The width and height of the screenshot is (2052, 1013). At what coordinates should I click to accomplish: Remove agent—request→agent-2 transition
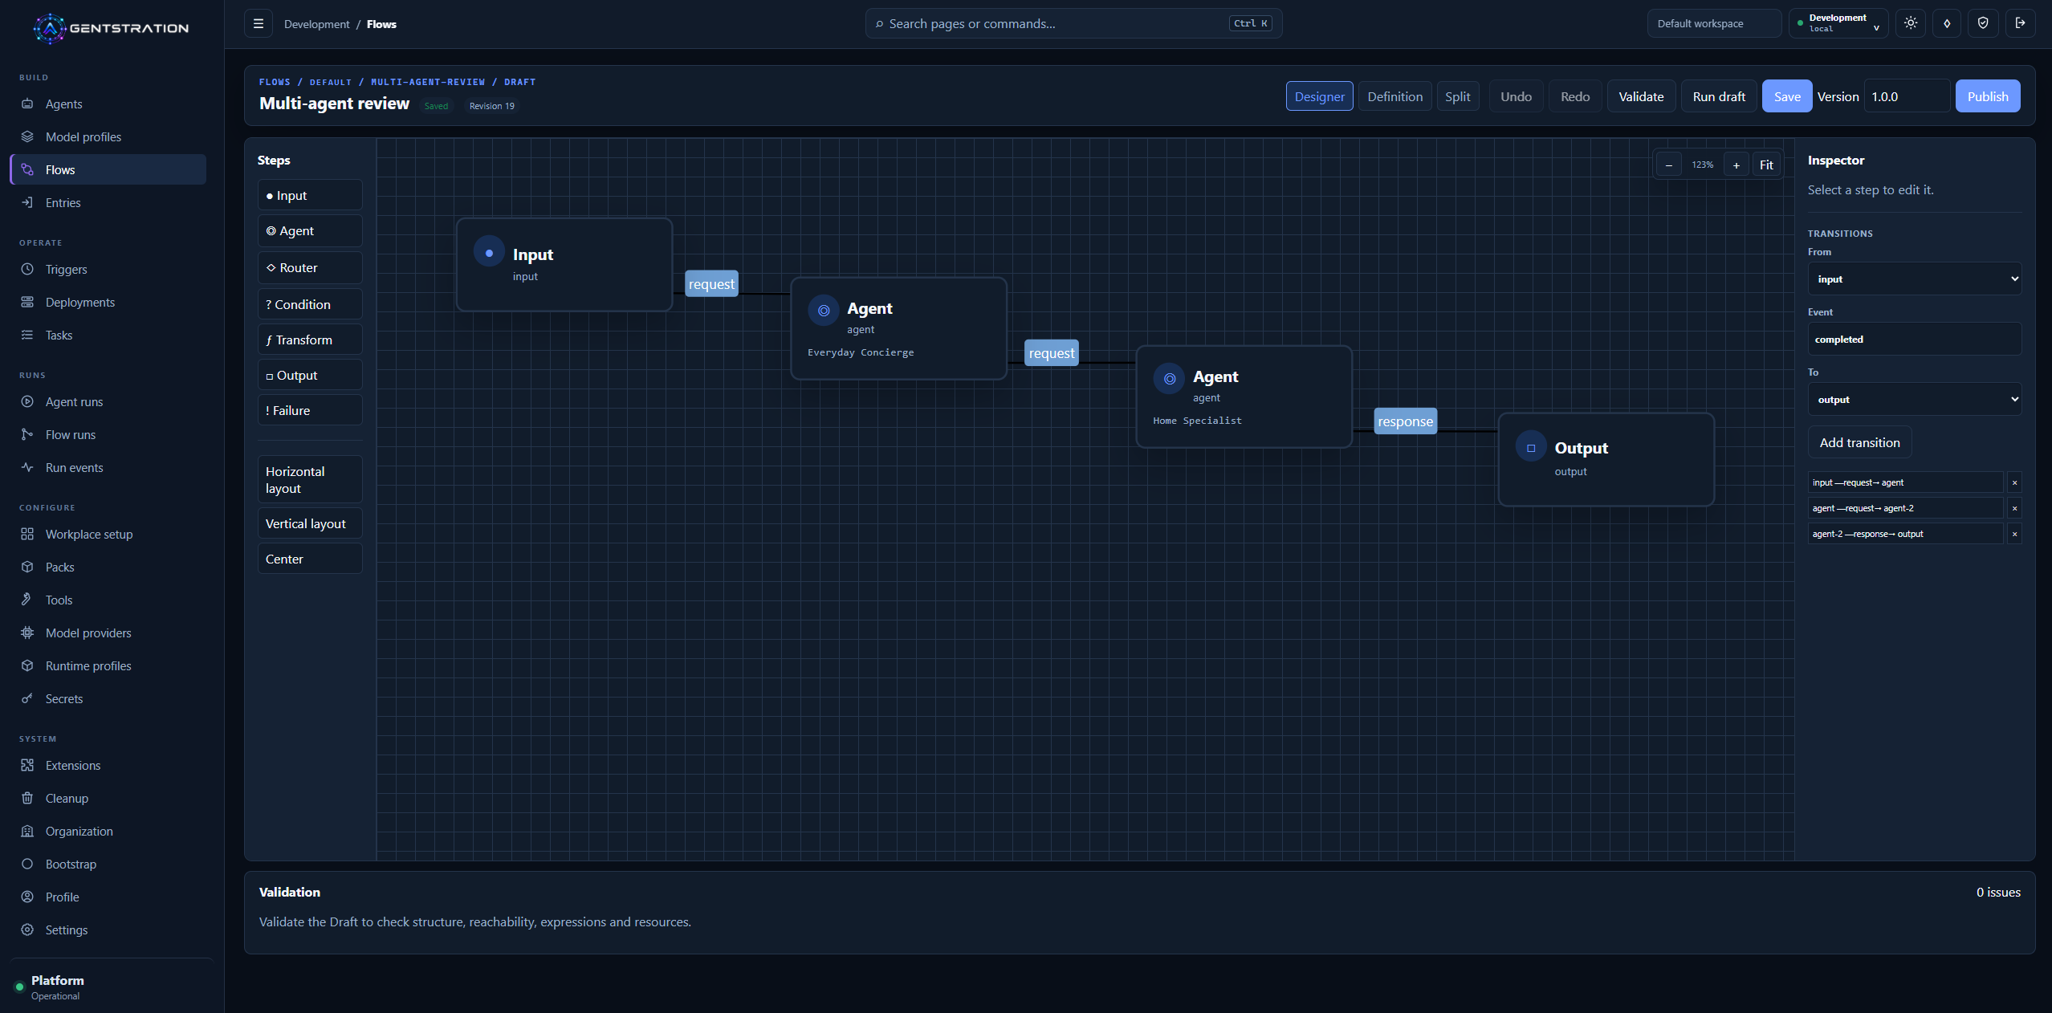click(2014, 508)
